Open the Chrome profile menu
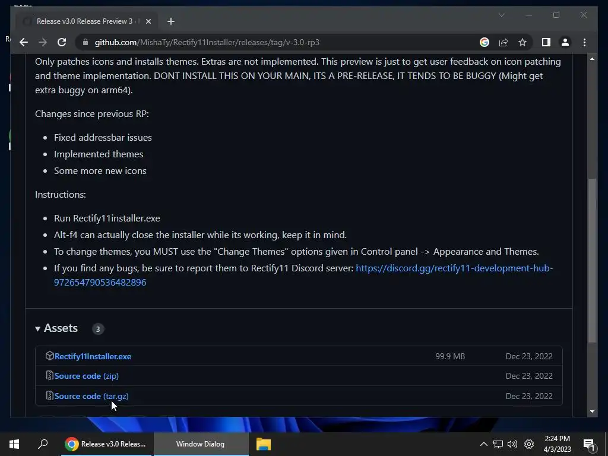608x456 pixels. tap(565, 42)
